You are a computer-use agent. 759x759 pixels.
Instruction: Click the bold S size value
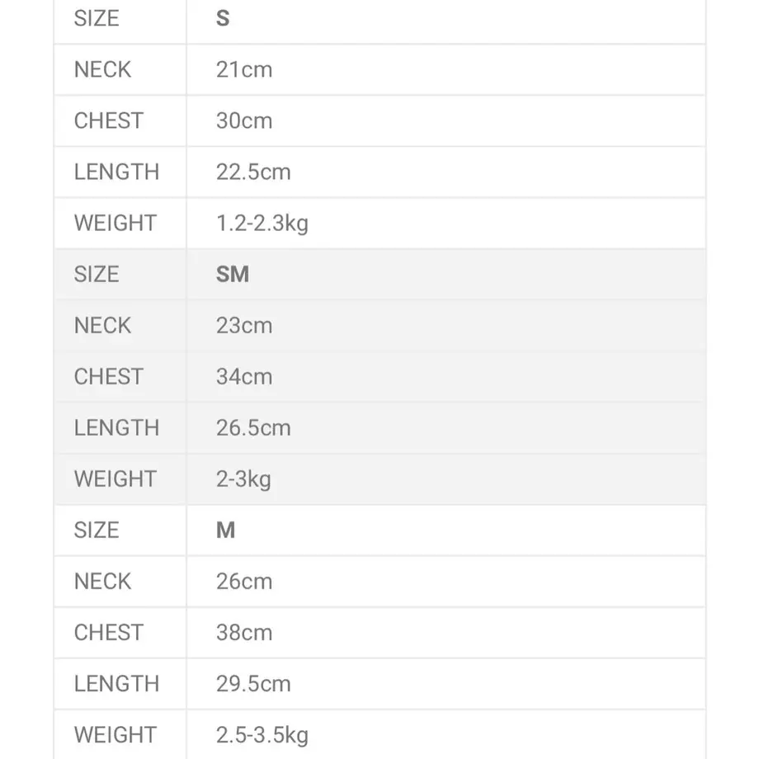(223, 19)
